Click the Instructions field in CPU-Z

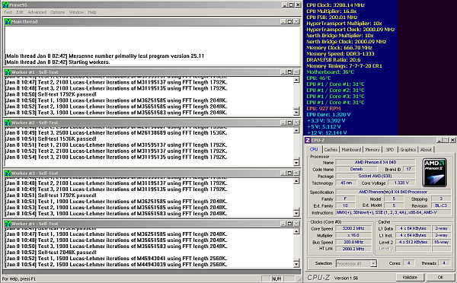pos(394,213)
